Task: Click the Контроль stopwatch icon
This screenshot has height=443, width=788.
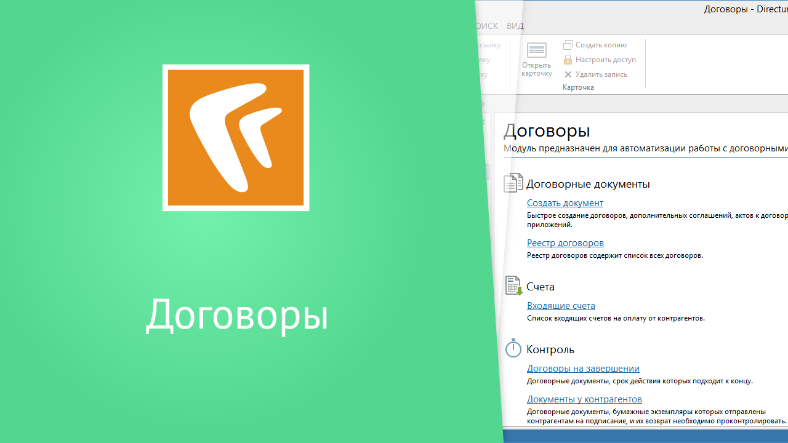Action: [513, 348]
